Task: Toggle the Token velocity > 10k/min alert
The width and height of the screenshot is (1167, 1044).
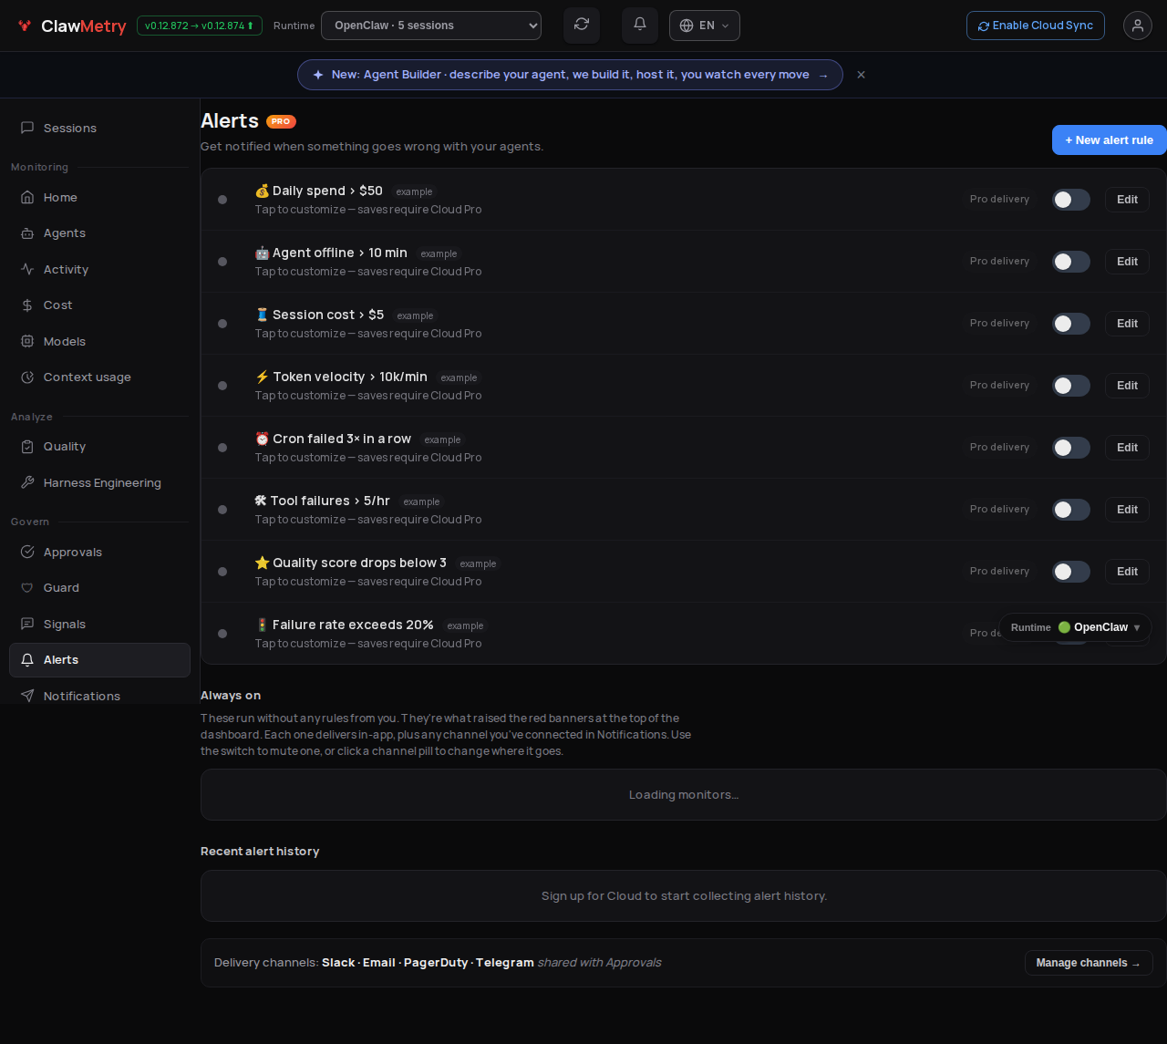Action: (1071, 386)
